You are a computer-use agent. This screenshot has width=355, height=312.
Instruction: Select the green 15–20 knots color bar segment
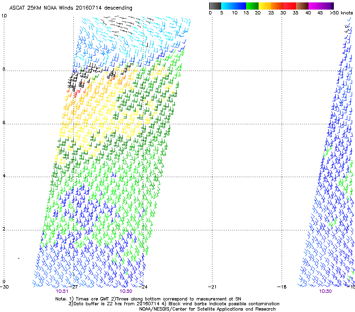[x=252, y=6]
